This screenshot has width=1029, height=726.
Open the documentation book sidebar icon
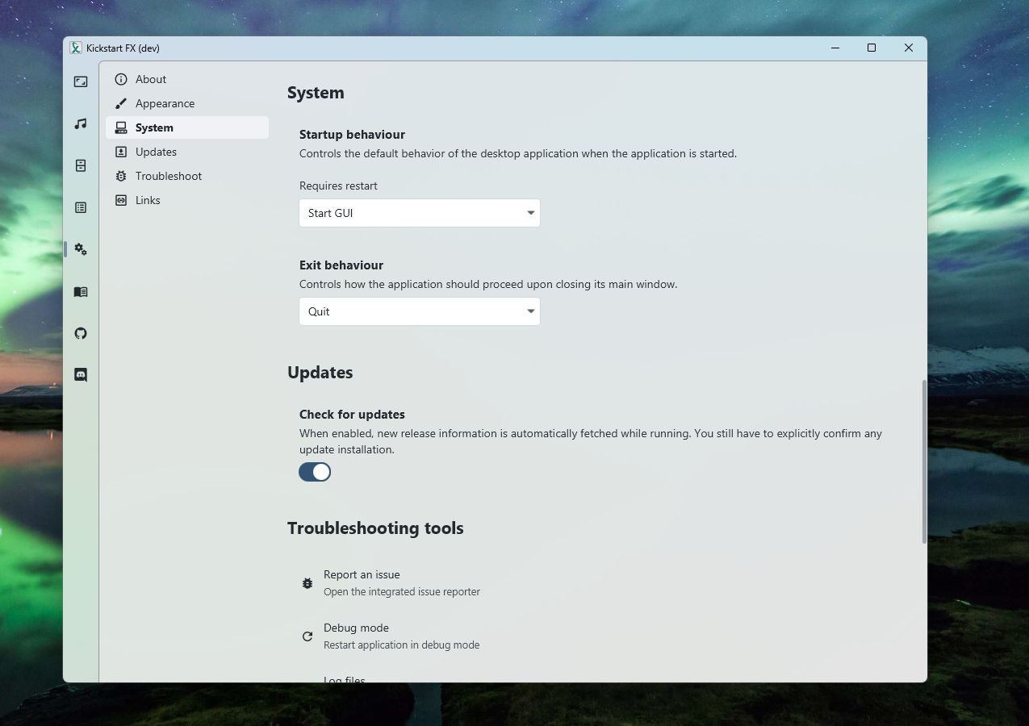tap(81, 291)
